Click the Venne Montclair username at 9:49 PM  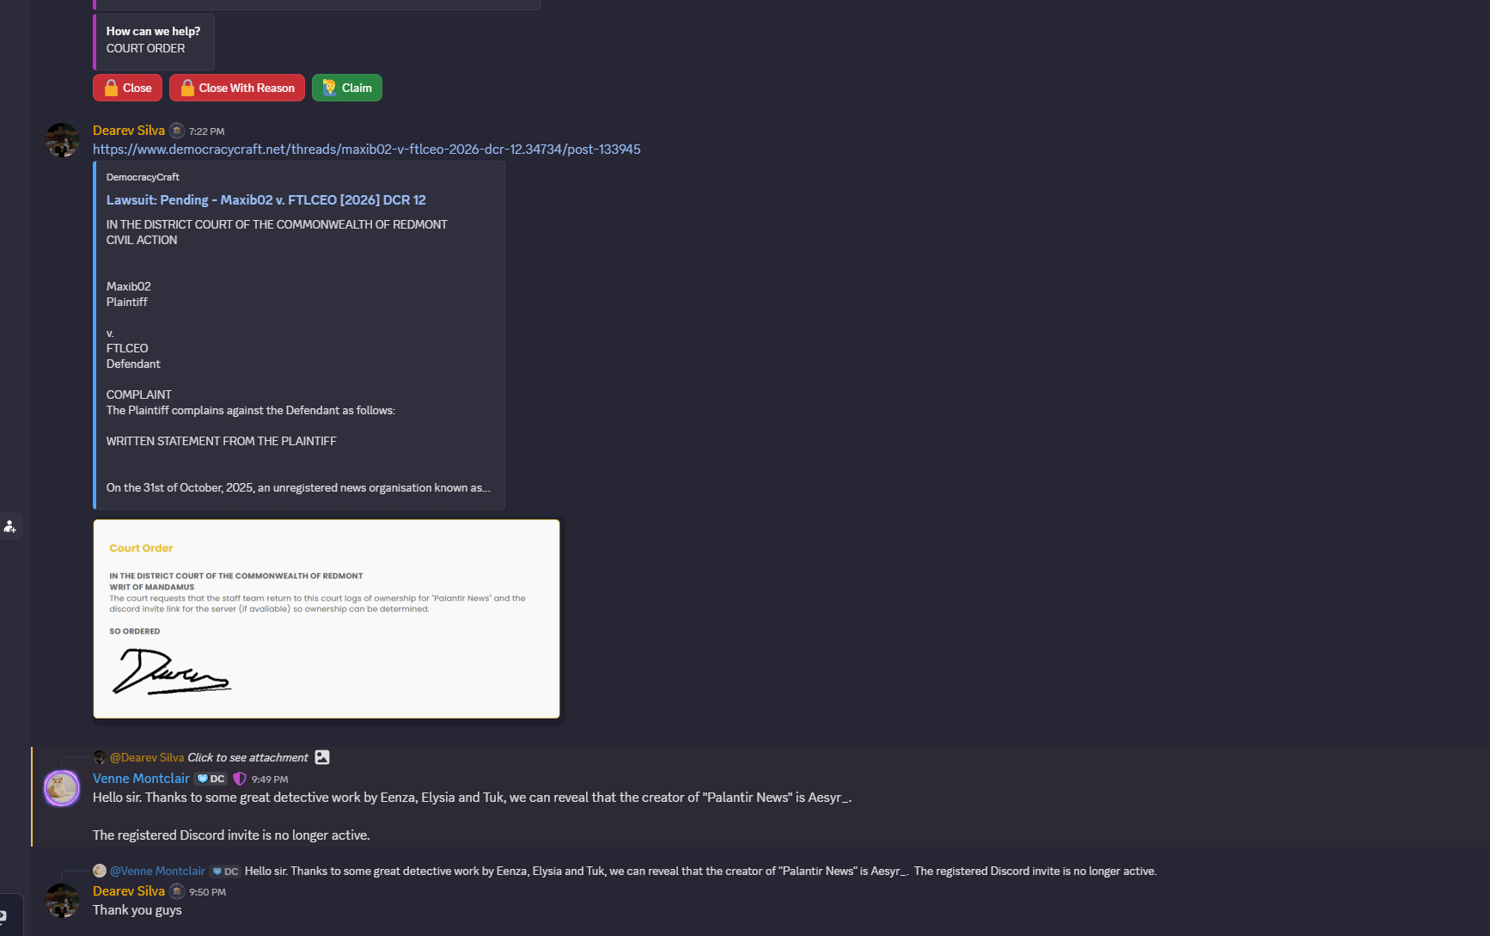141,779
